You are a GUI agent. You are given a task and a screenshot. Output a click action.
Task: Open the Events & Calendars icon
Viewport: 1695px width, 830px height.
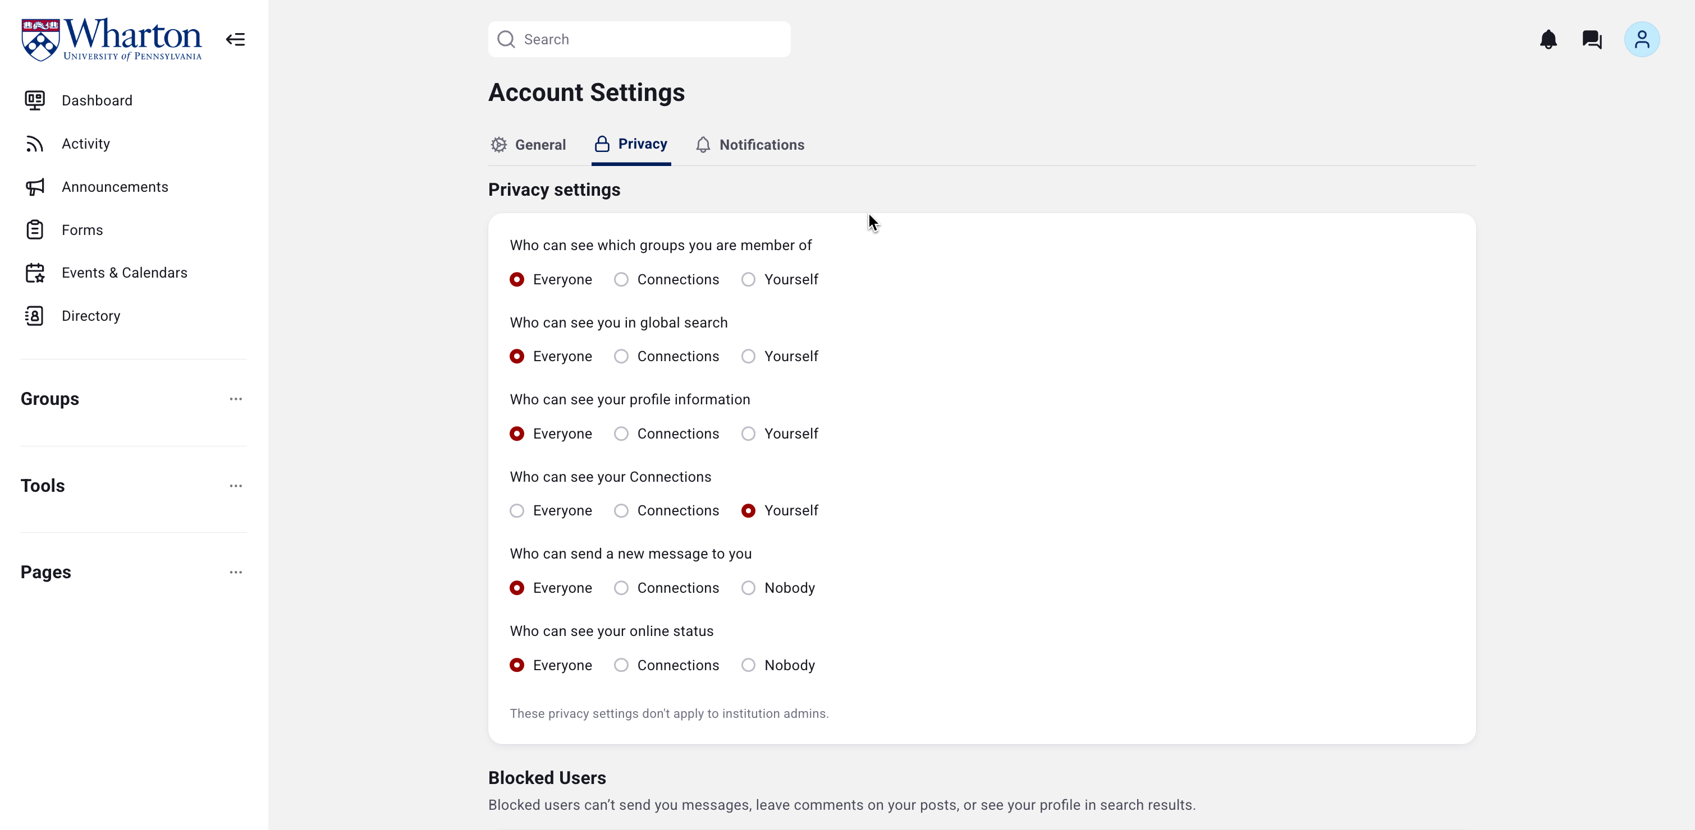pyautogui.click(x=35, y=273)
